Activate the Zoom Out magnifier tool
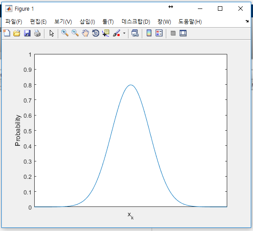253x231 pixels. 75,33
